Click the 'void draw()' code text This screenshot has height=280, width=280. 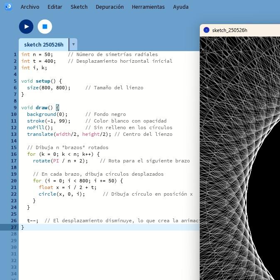(x=37, y=108)
